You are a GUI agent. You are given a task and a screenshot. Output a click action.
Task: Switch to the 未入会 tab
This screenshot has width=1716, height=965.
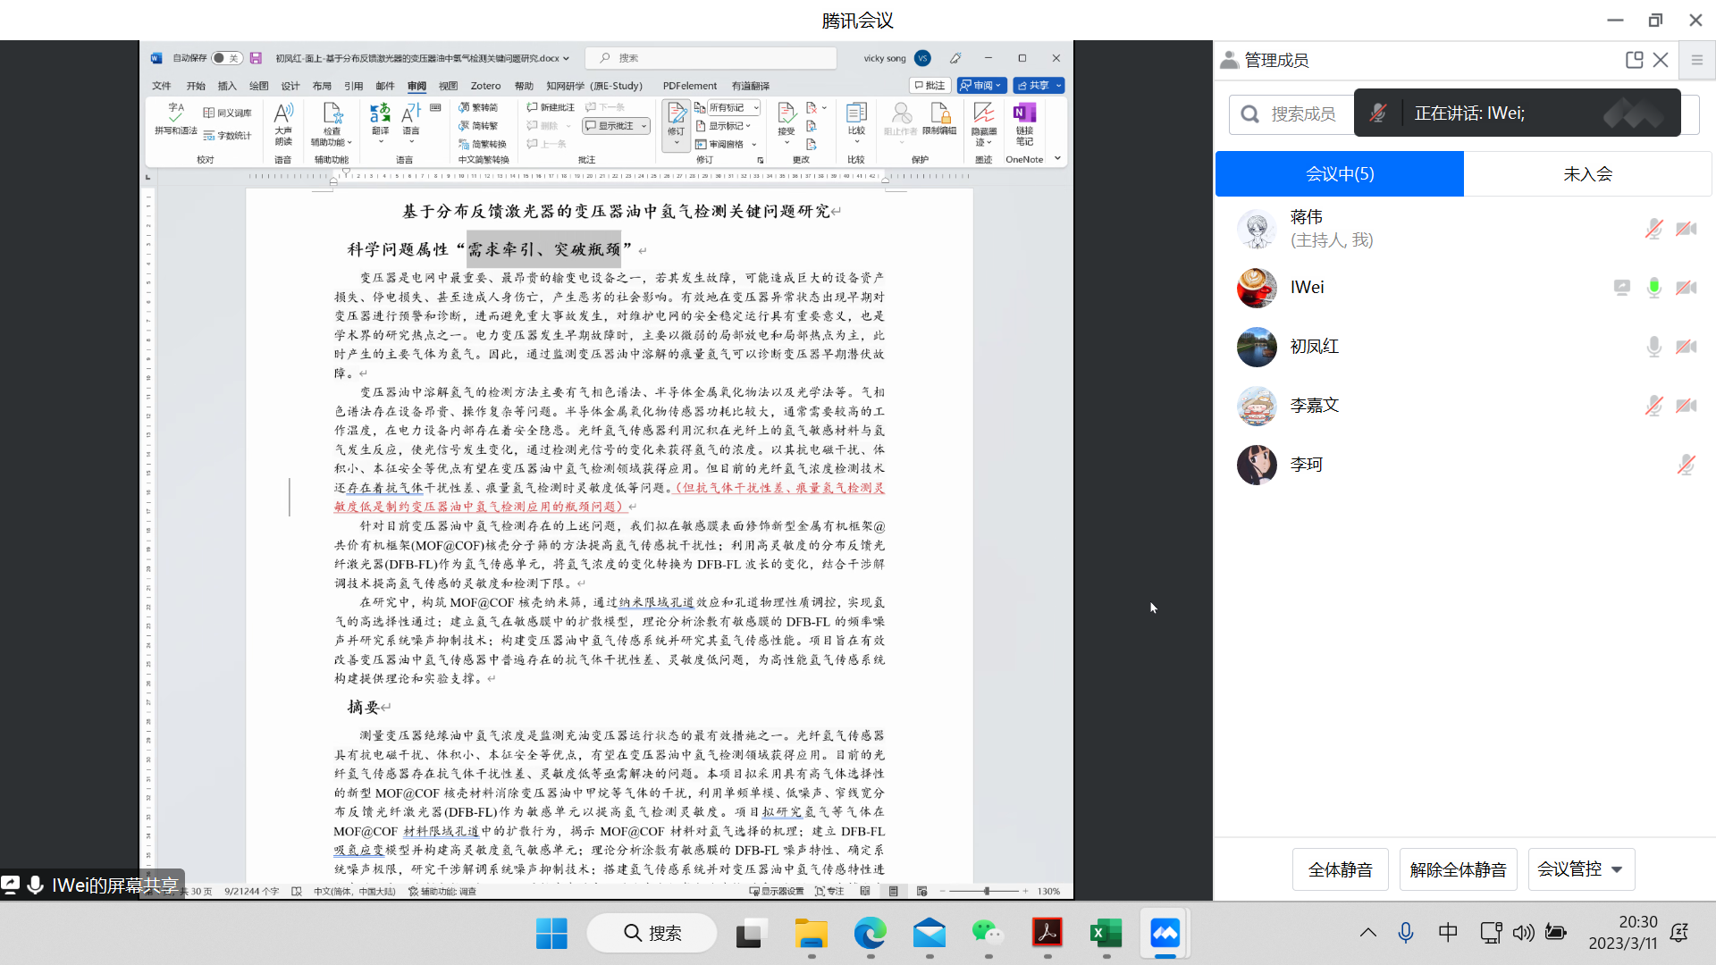(1587, 174)
